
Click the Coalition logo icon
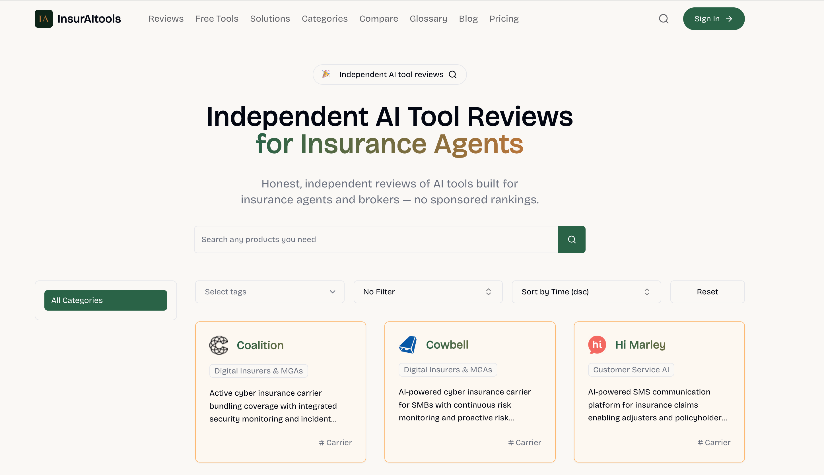(x=219, y=345)
